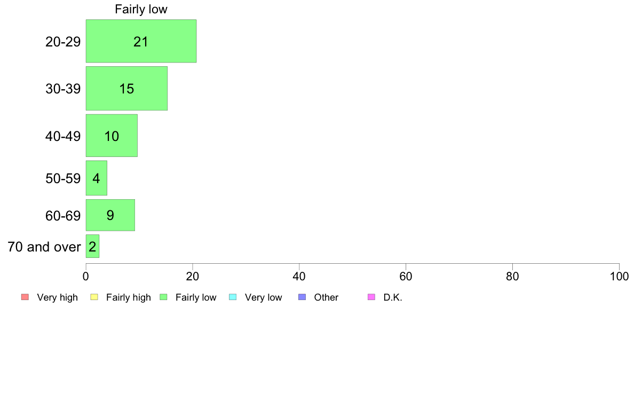Select the 40-49 bar showing 10
Image resolution: width=634 pixels, height=393 pixels.
(112, 136)
